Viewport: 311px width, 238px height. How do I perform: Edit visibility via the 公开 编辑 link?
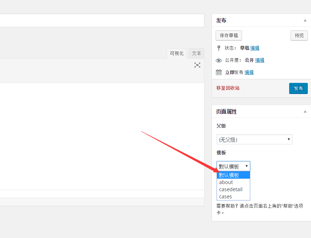click(x=260, y=60)
